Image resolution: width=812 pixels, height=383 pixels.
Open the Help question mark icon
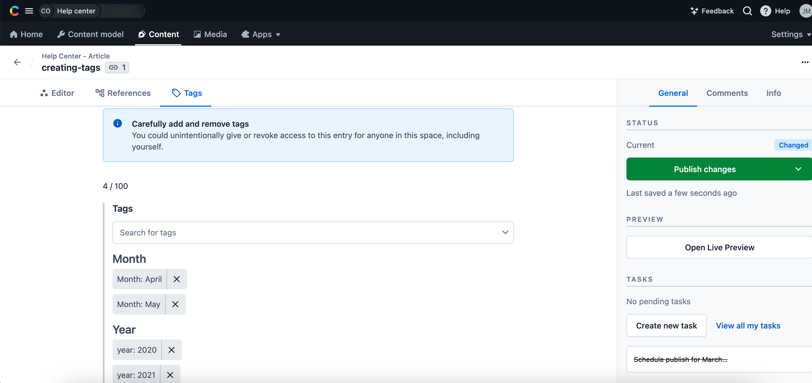765,11
